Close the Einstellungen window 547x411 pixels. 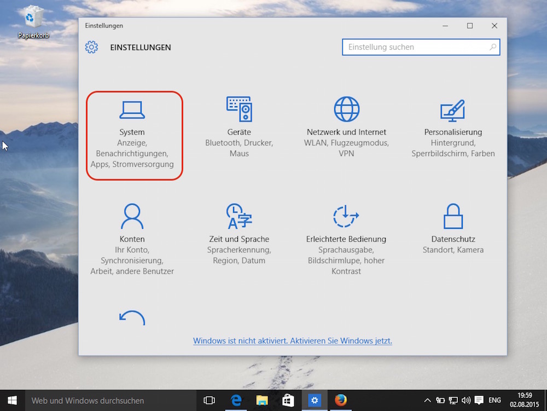[494, 26]
